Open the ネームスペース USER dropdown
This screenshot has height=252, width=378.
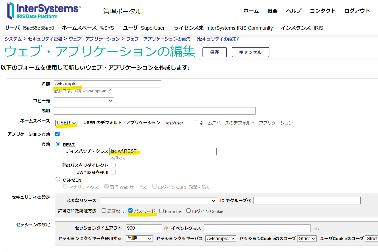[x=66, y=123]
